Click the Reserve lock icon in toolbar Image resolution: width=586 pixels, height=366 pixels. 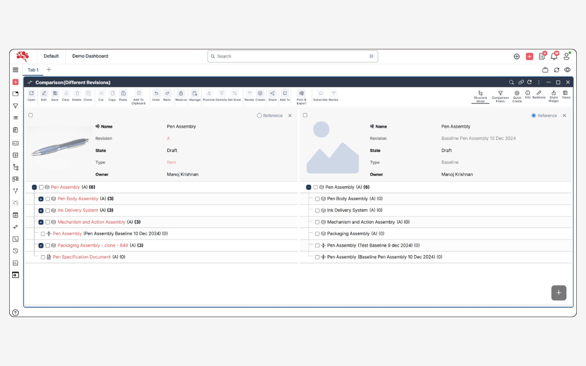pos(181,94)
